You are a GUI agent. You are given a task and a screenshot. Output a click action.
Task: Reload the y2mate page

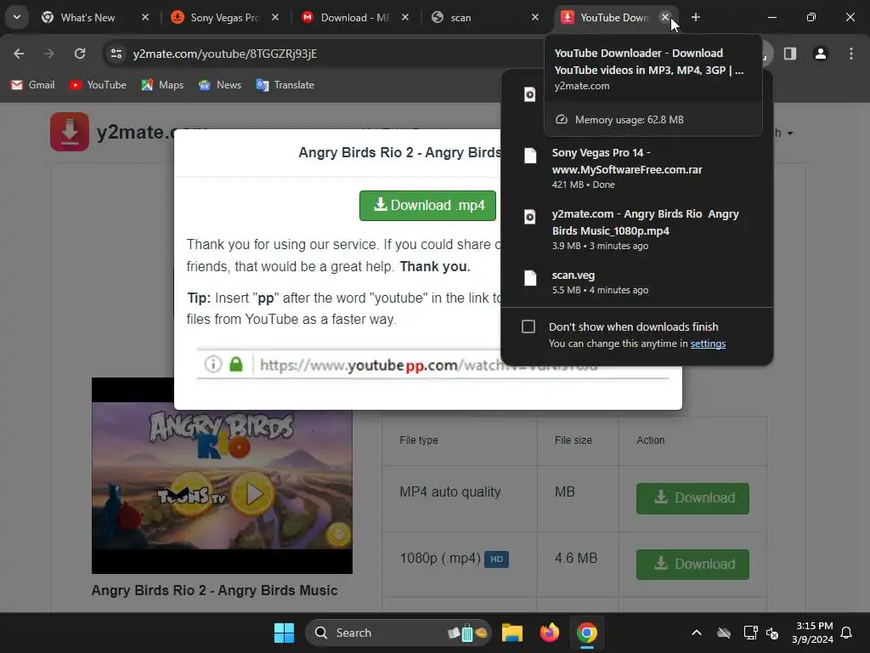(80, 54)
